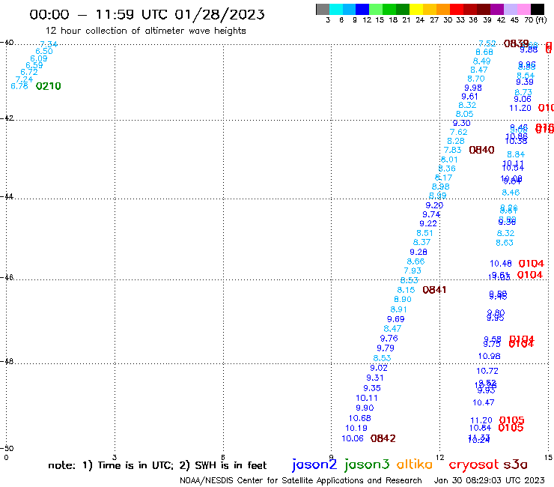
Task: Click wave height value 7.52
Action: pos(487,43)
